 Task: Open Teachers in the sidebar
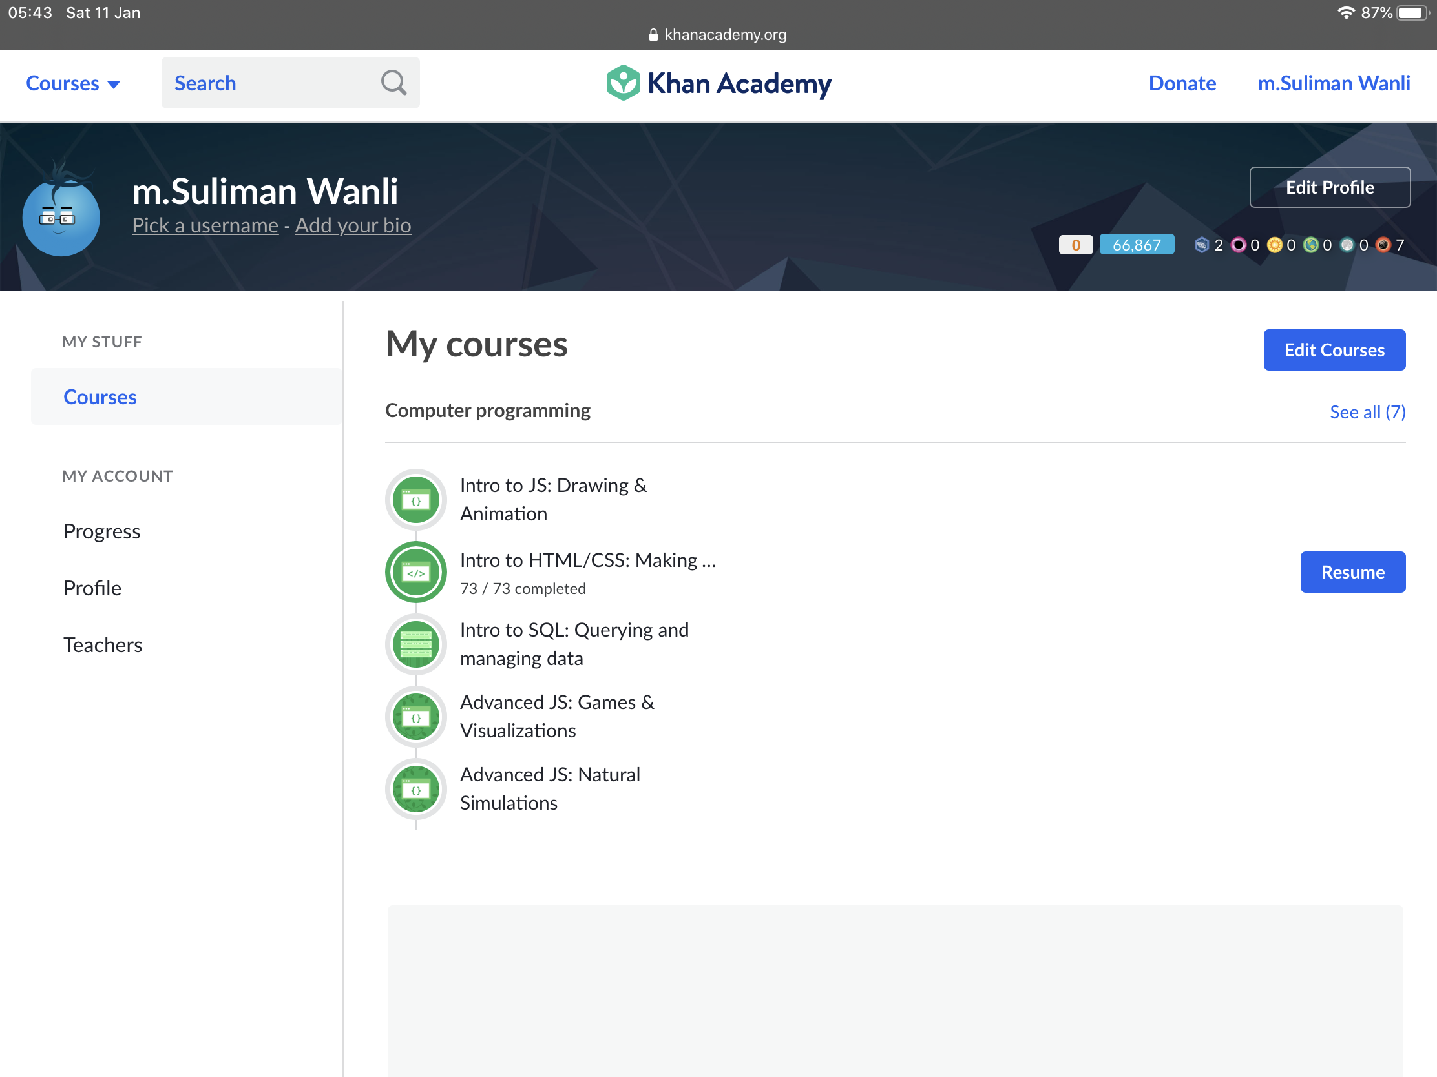103,644
